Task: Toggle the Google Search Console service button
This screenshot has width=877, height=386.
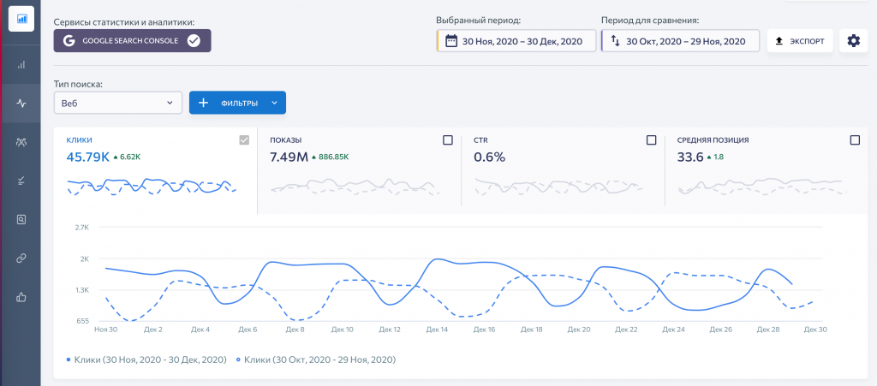Action: click(132, 40)
